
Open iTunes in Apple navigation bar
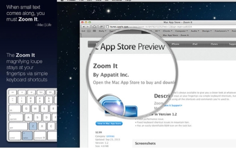coord(214,44)
